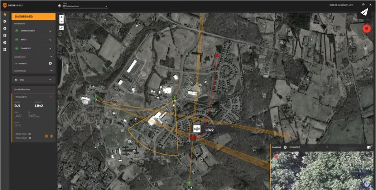The height and width of the screenshot is (190, 376).
Task: Click the red dismiss icon on RF DJI LBv2 notification
Action: pyautogui.click(x=51, y=97)
